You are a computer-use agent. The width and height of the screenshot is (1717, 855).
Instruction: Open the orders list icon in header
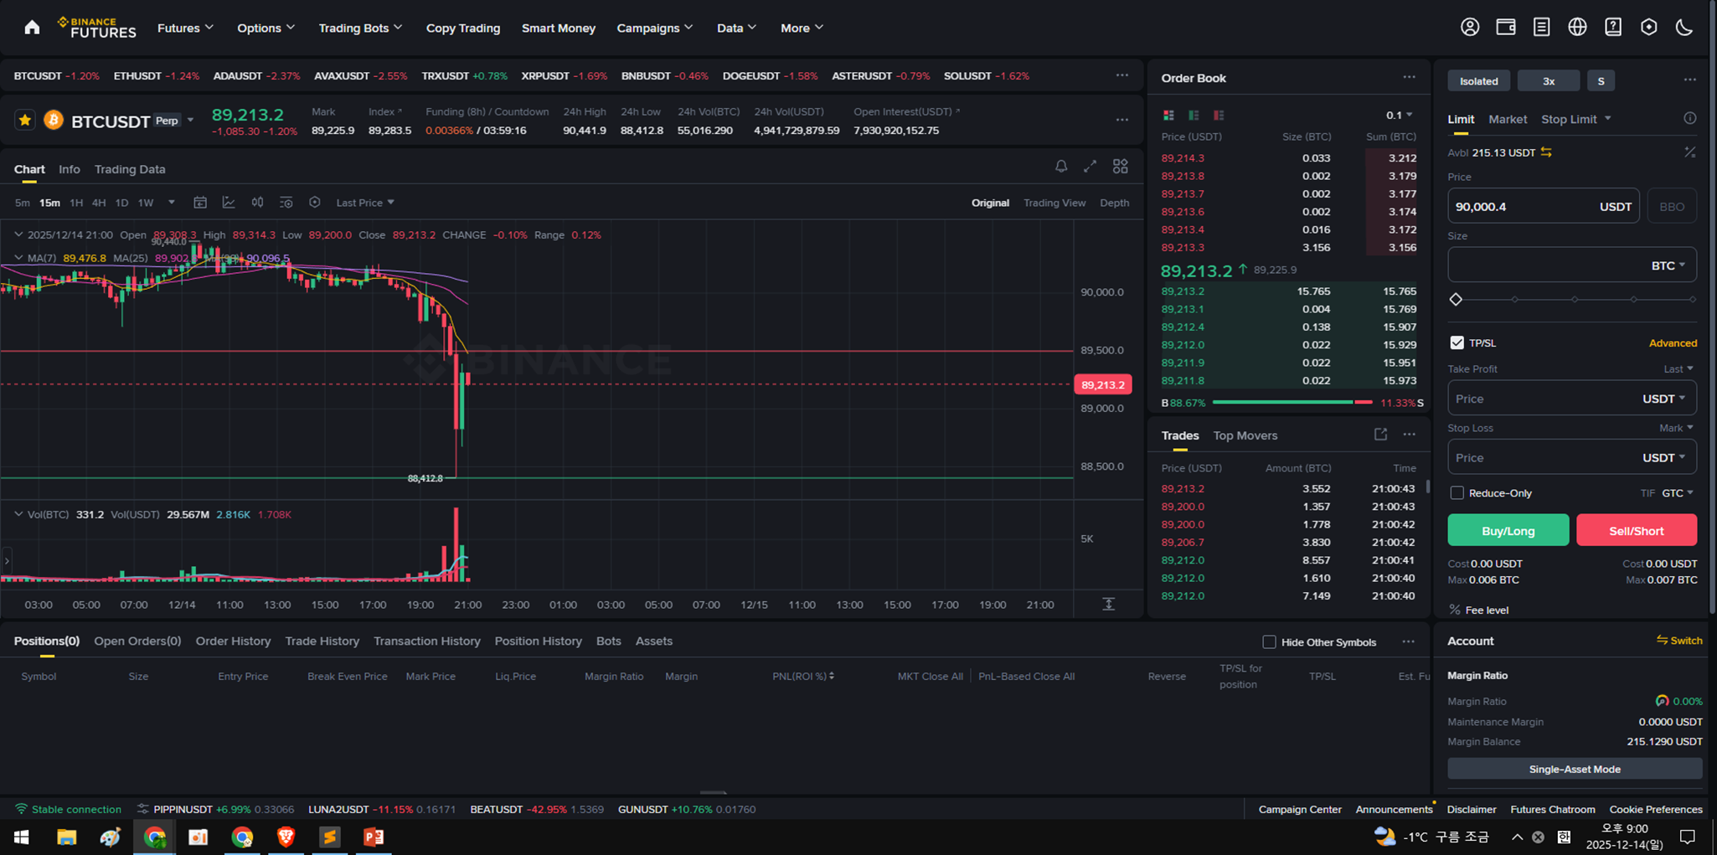tap(1541, 27)
